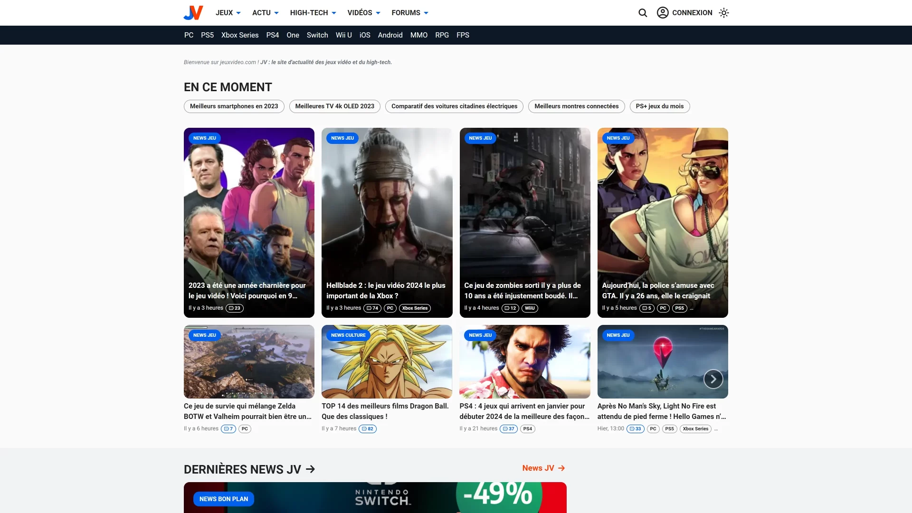This screenshot has height=513, width=912.
Task: Open 'TOP 14 des meilleurs films Dragon Ball' title
Action: (385, 411)
